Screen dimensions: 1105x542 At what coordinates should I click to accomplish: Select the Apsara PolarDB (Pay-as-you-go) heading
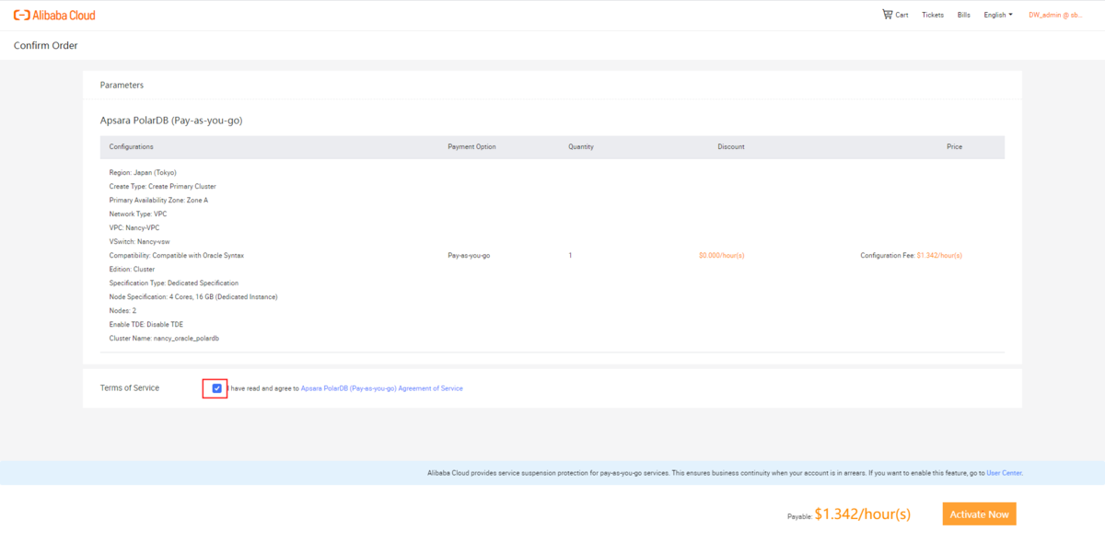(171, 121)
